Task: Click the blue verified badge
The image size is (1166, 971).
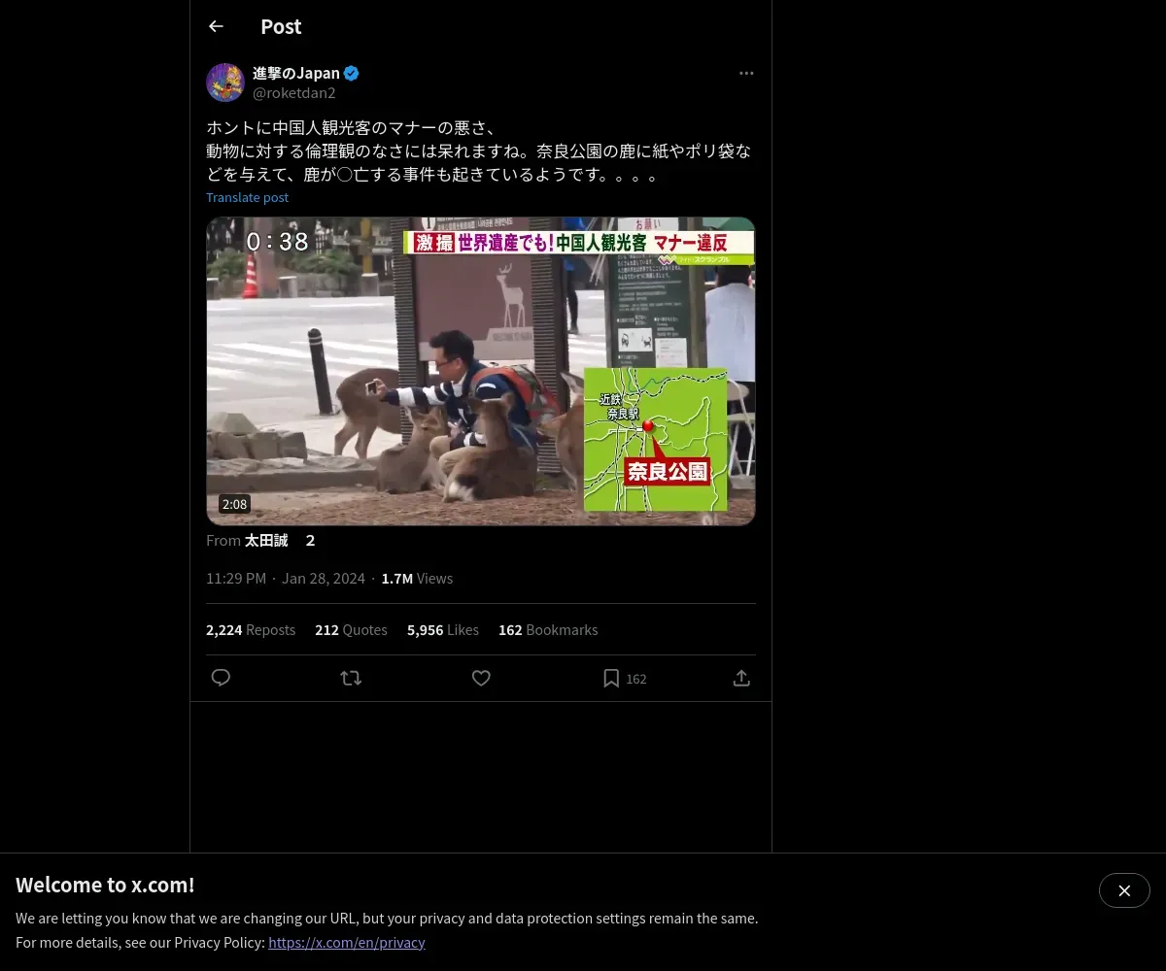Action: coord(352,73)
